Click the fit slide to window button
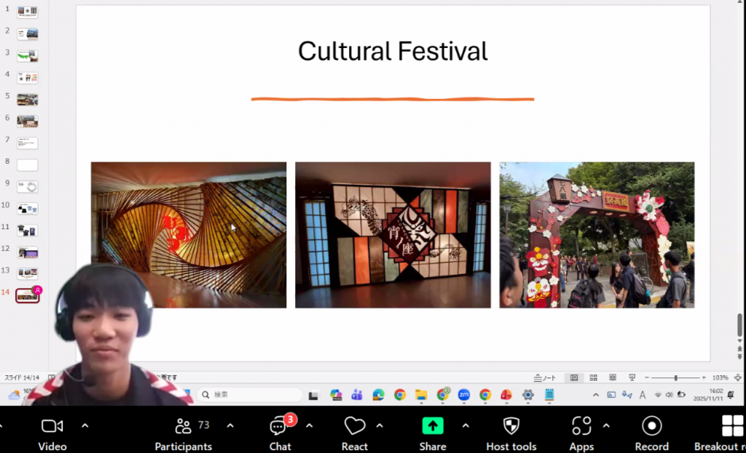746x453 pixels. tap(737, 378)
